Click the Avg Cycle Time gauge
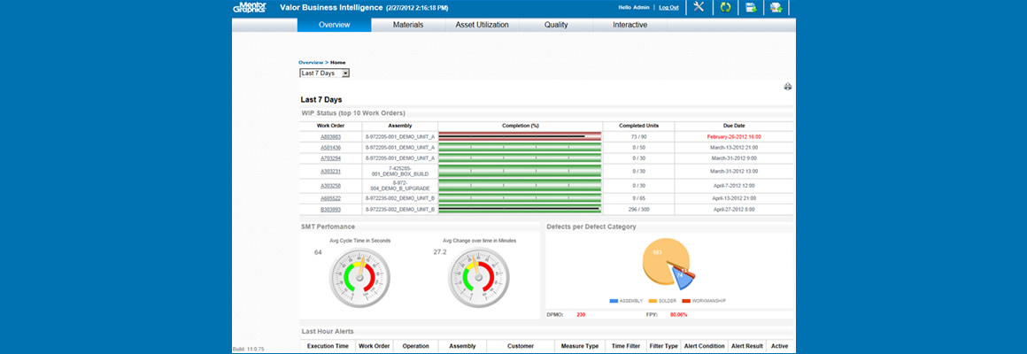 (359, 277)
